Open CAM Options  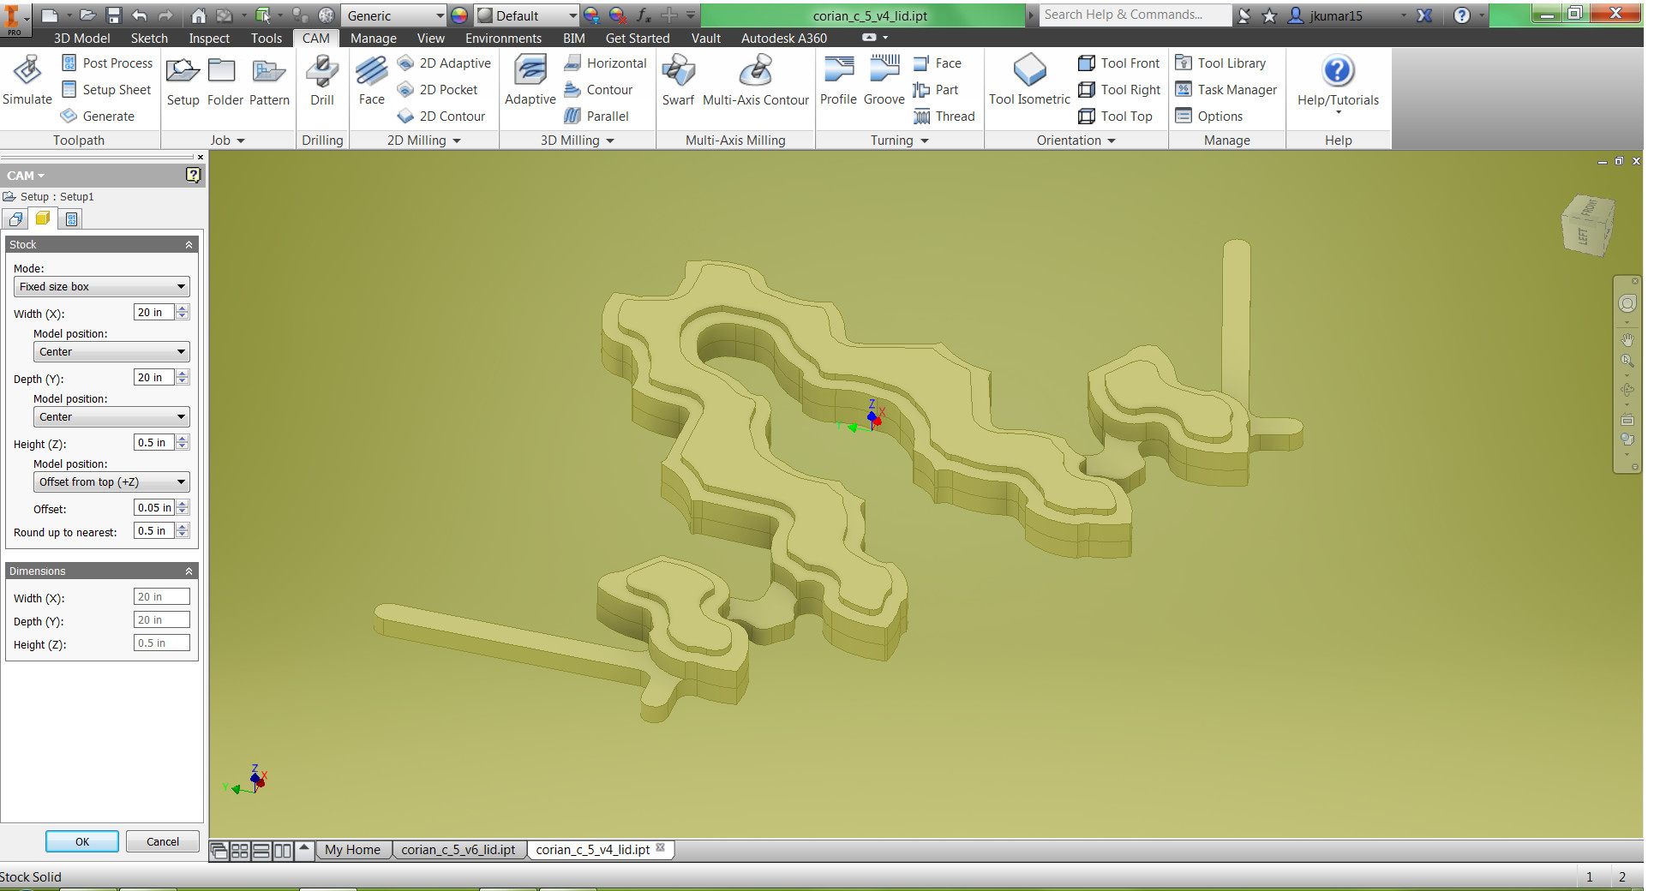pyautogui.click(x=1208, y=117)
